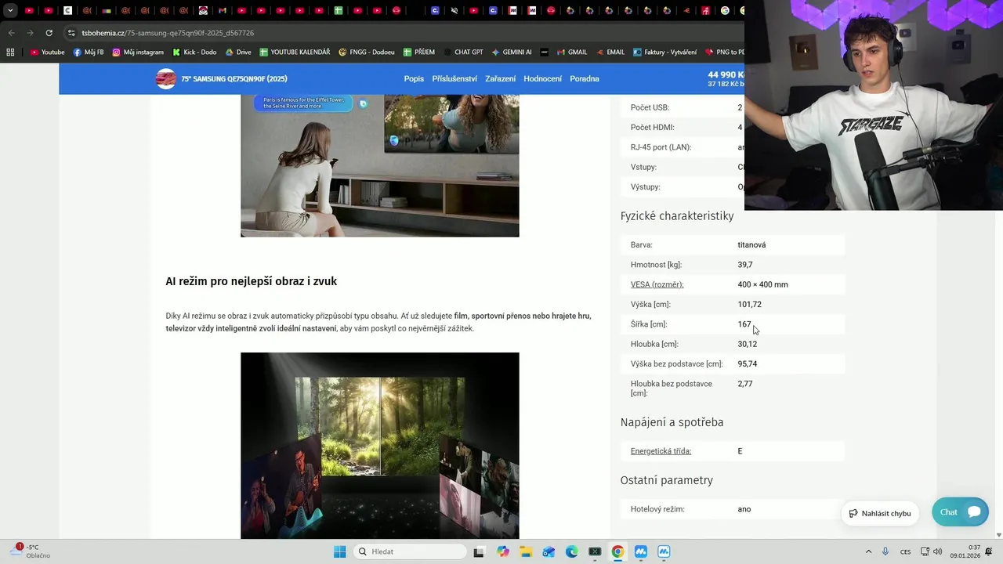The height and width of the screenshot is (564, 1003).
Task: Open the Můj FB bookmark
Action: click(89, 52)
